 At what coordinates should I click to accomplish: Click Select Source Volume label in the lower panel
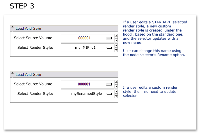pyautogui.click(x=34, y=84)
